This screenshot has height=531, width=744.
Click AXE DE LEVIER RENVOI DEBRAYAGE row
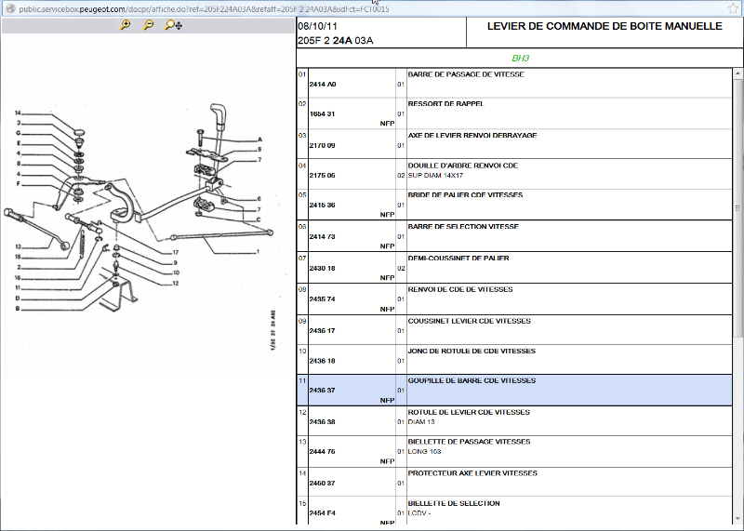click(x=514, y=144)
